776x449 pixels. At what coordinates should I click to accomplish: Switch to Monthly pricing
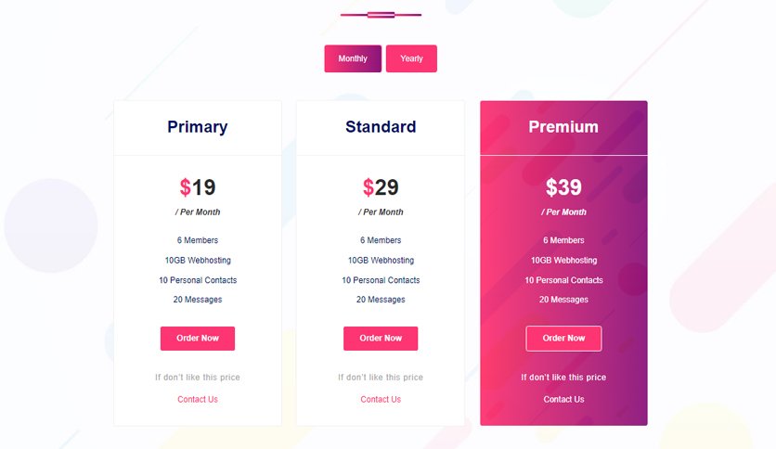tap(353, 58)
